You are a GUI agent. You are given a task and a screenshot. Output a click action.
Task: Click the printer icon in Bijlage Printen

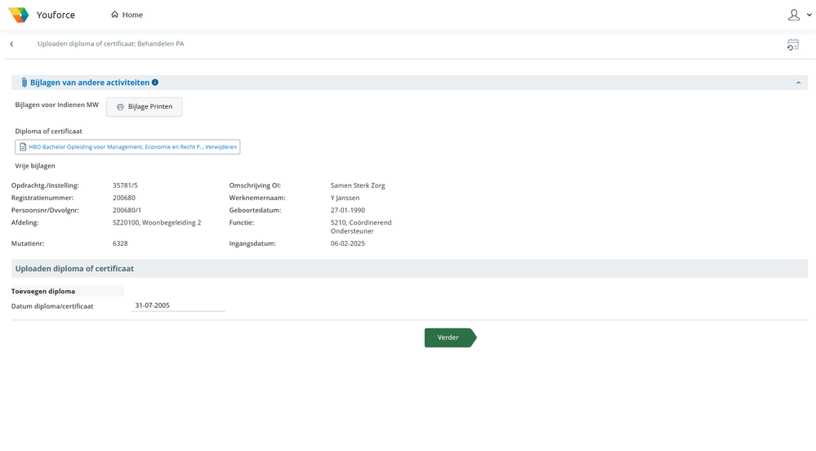coord(120,107)
